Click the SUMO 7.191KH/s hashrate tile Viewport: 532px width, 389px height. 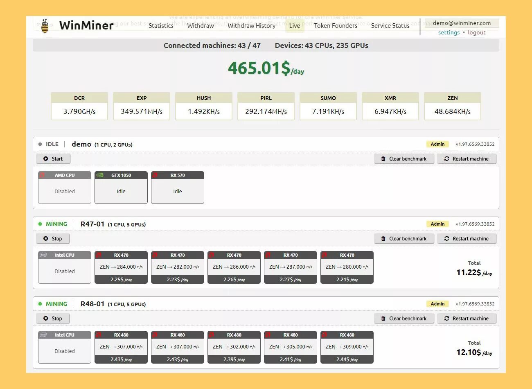click(328, 106)
